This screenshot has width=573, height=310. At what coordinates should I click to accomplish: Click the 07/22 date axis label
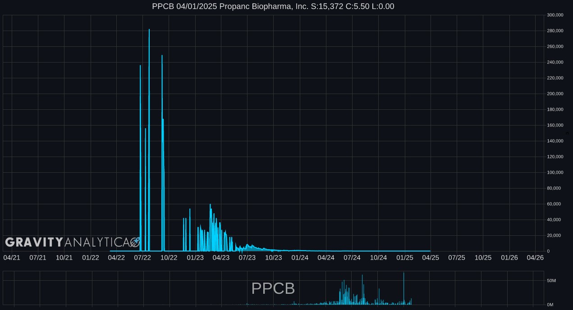point(142,257)
